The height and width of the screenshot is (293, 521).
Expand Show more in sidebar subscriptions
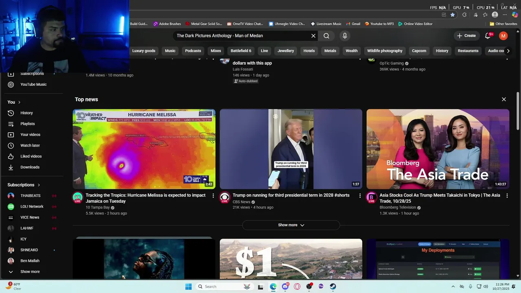point(30,272)
